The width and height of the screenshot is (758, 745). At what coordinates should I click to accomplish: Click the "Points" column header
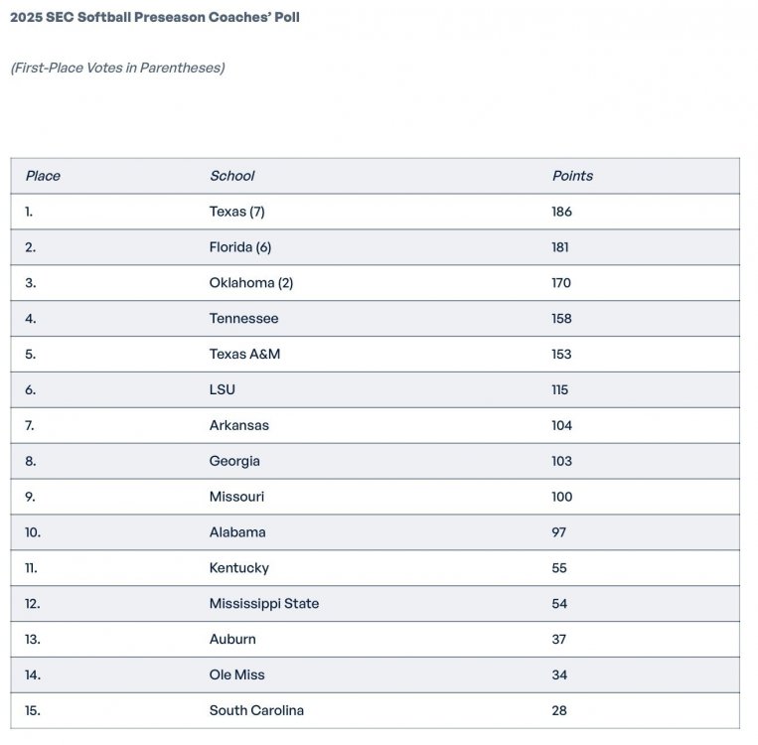(x=572, y=176)
